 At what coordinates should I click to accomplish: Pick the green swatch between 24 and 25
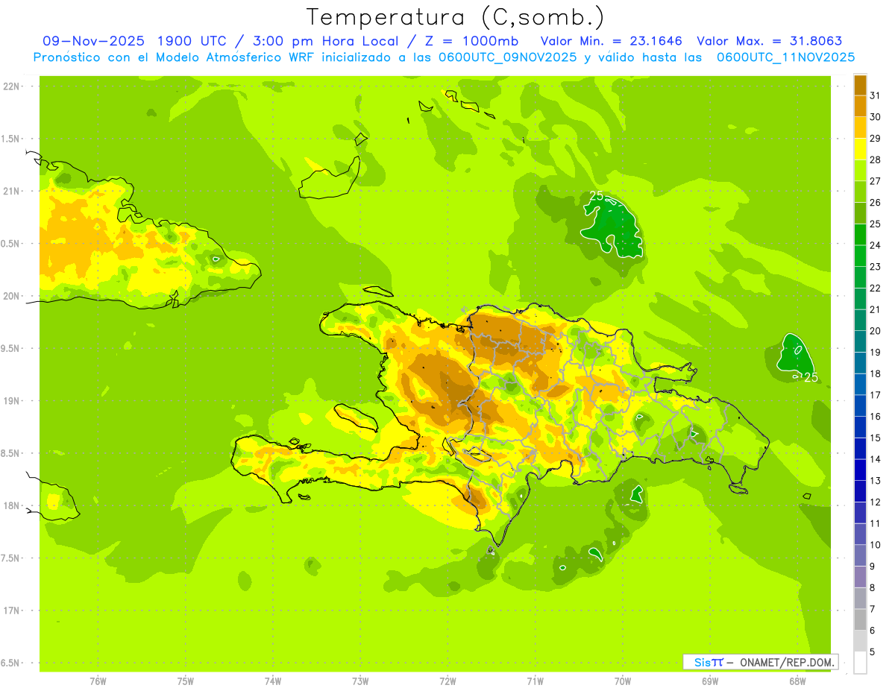(860, 235)
